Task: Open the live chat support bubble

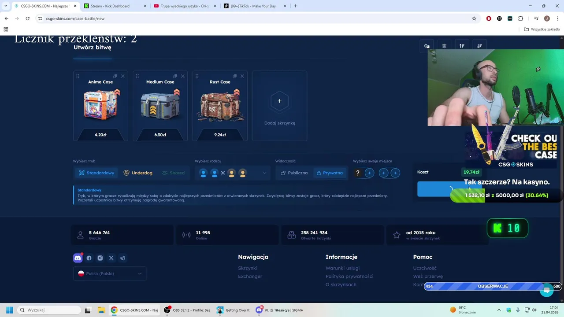Action: click(x=547, y=290)
